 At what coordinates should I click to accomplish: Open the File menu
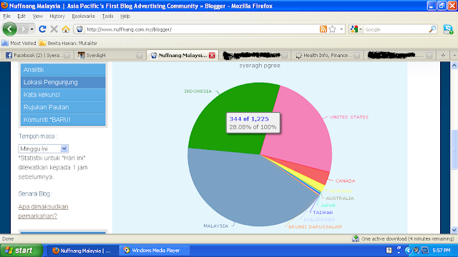(6, 16)
